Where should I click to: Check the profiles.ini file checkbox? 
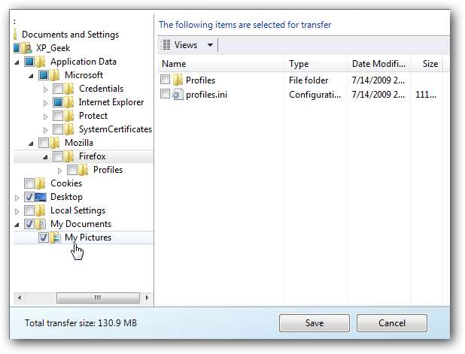pyautogui.click(x=165, y=94)
